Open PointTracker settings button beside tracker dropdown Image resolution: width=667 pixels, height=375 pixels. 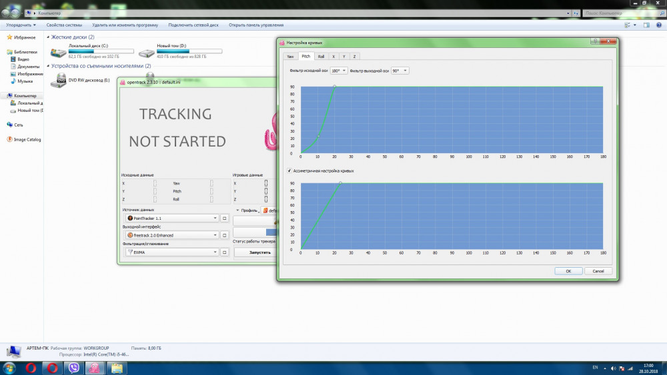pos(225,218)
